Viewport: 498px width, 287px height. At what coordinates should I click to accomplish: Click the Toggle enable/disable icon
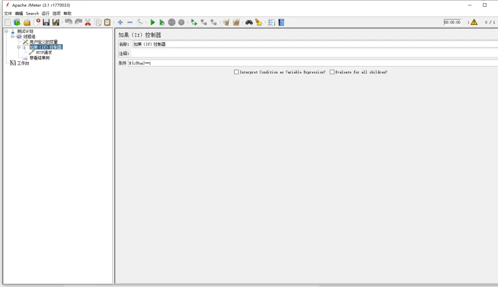click(140, 22)
